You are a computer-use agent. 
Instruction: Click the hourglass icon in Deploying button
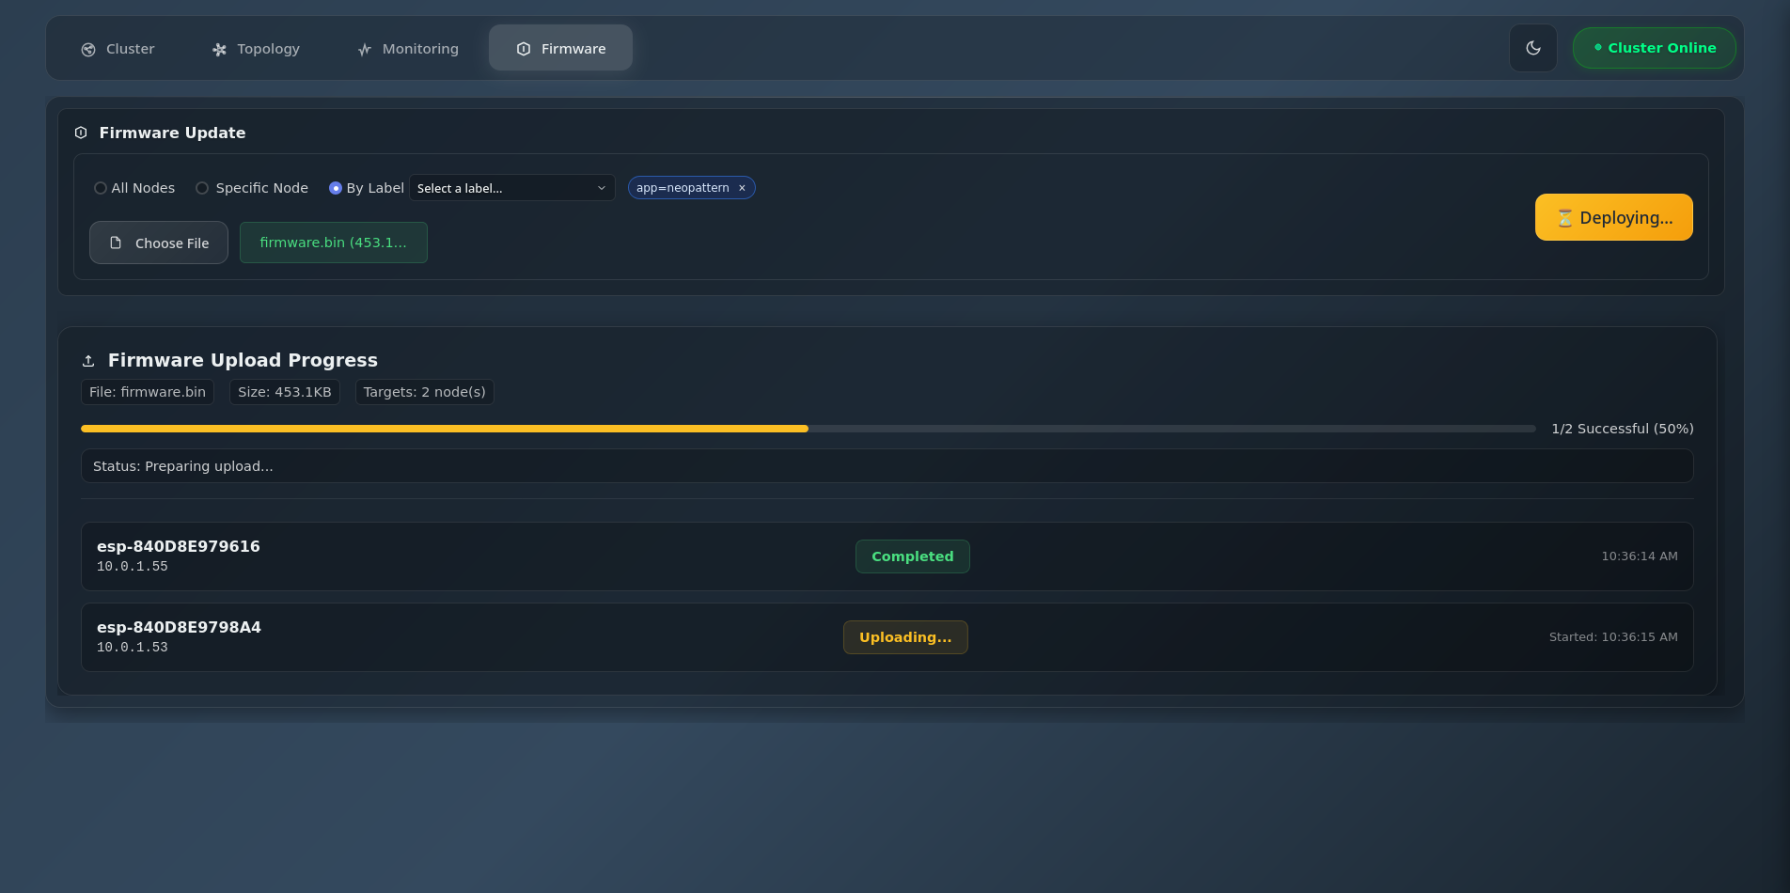pos(1564,217)
